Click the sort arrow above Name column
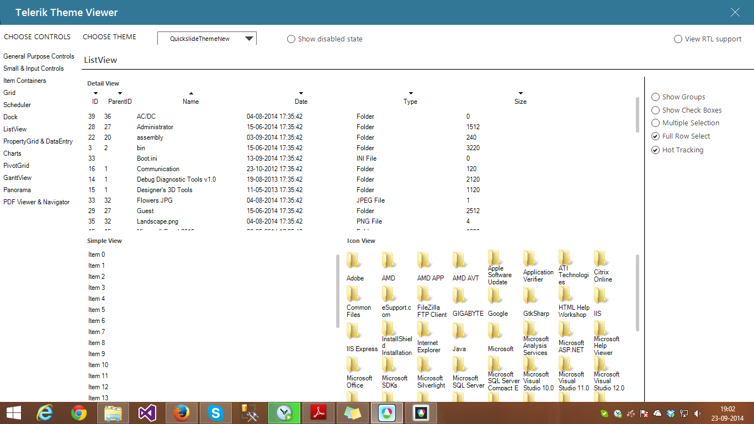 [191, 93]
